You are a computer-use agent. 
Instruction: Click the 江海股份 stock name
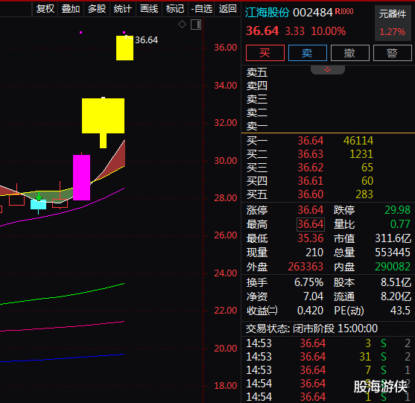[267, 13]
